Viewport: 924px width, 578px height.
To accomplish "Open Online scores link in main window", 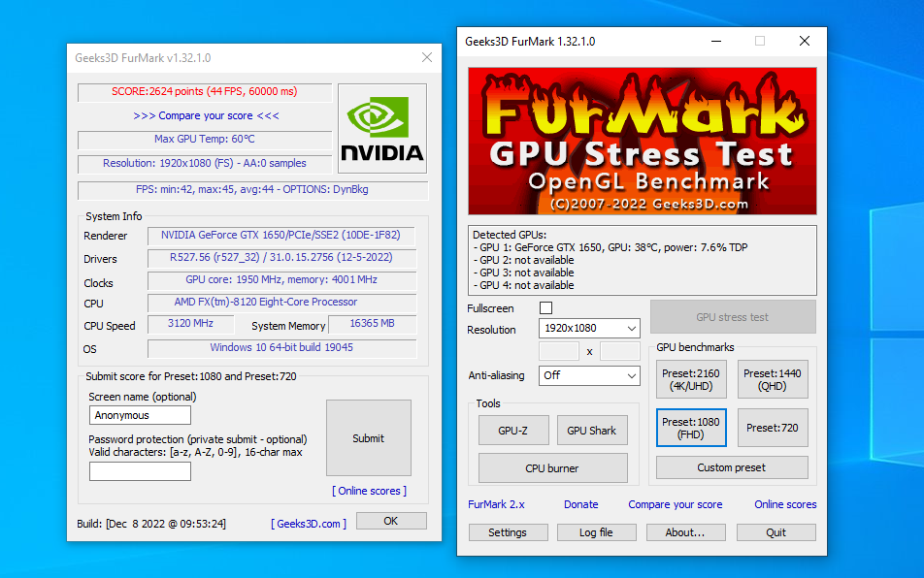I will click(x=785, y=504).
